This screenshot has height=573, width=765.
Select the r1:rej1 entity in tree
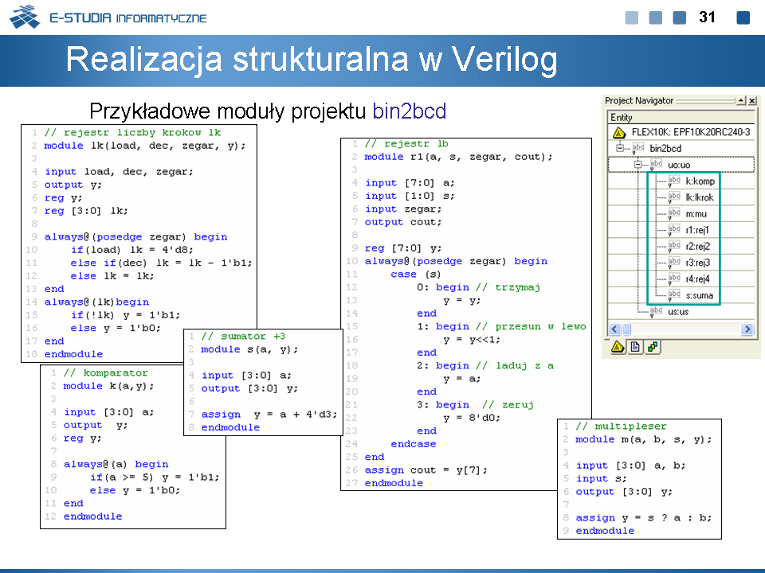coord(697,231)
